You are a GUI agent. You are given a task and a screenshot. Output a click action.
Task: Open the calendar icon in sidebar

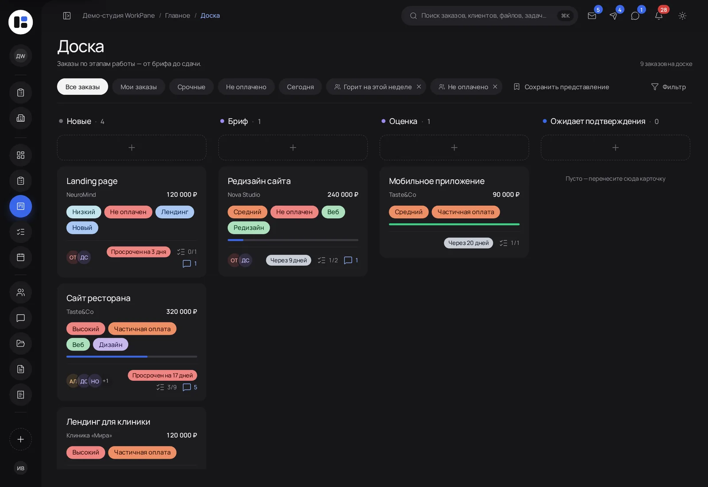20,257
